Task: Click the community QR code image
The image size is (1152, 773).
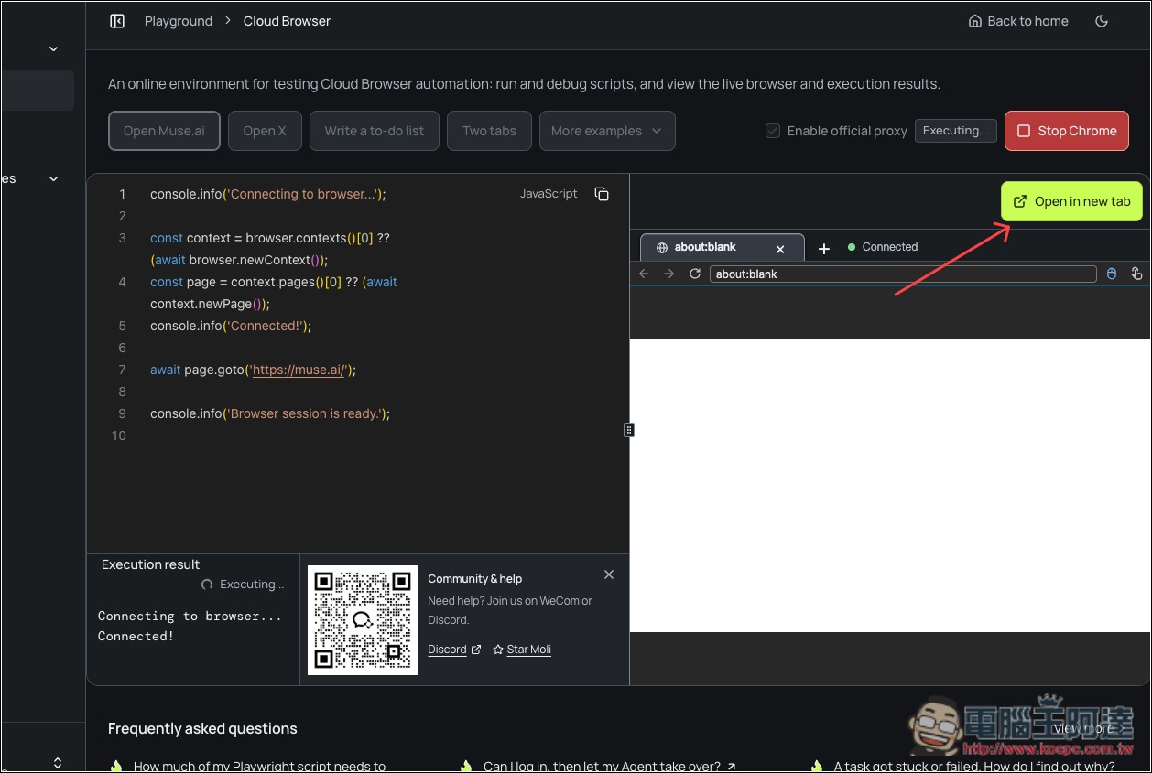Action: tap(363, 620)
